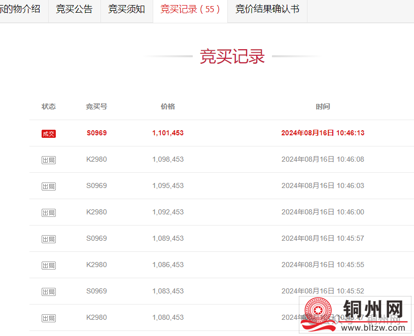Click 出局 badge in the 1,098,453 row

coord(49,160)
